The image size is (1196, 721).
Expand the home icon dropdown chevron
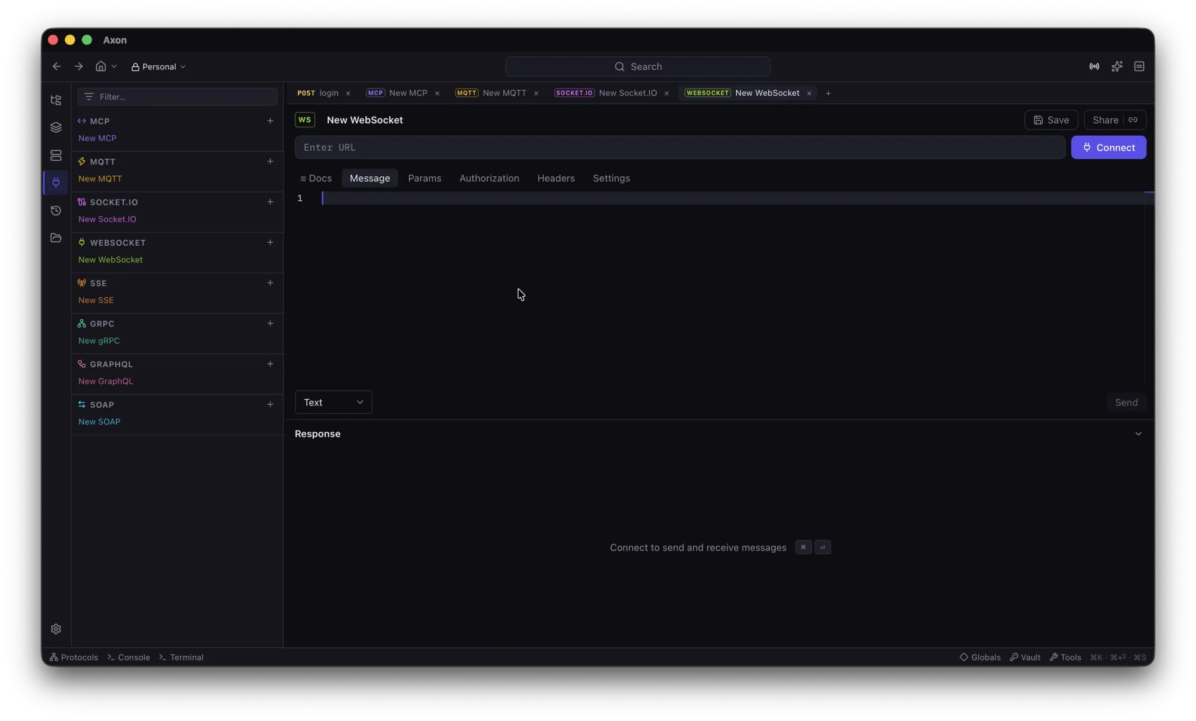pos(114,66)
